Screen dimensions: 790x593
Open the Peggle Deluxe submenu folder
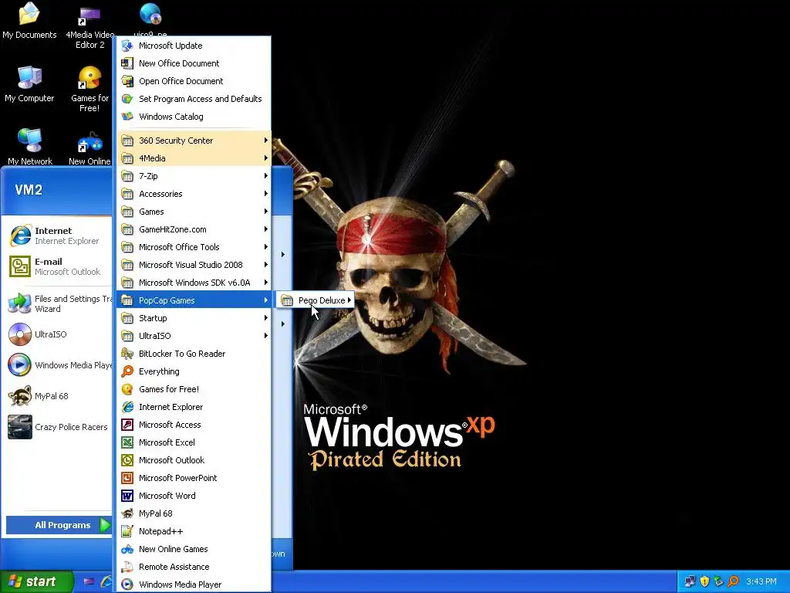pyautogui.click(x=315, y=300)
